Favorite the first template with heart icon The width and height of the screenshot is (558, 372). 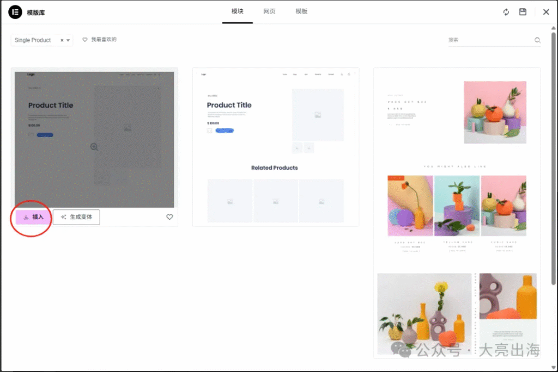[x=170, y=217]
